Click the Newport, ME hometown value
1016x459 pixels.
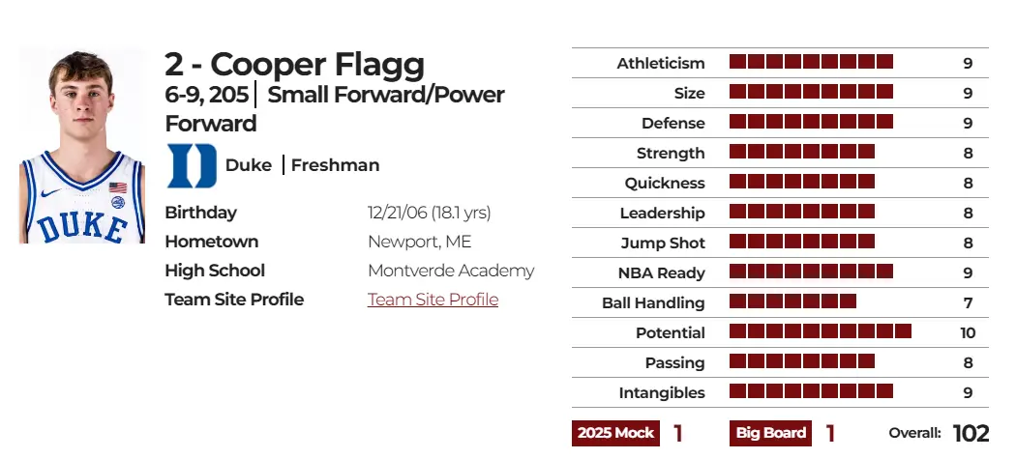[419, 242]
